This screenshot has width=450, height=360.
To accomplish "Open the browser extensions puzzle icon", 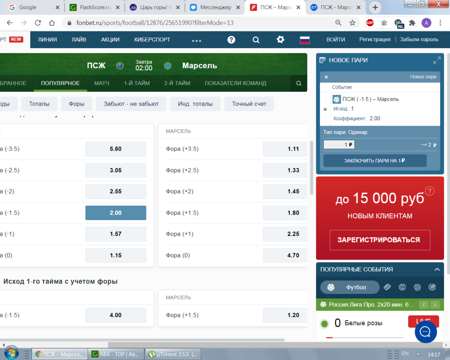I will [x=412, y=22].
